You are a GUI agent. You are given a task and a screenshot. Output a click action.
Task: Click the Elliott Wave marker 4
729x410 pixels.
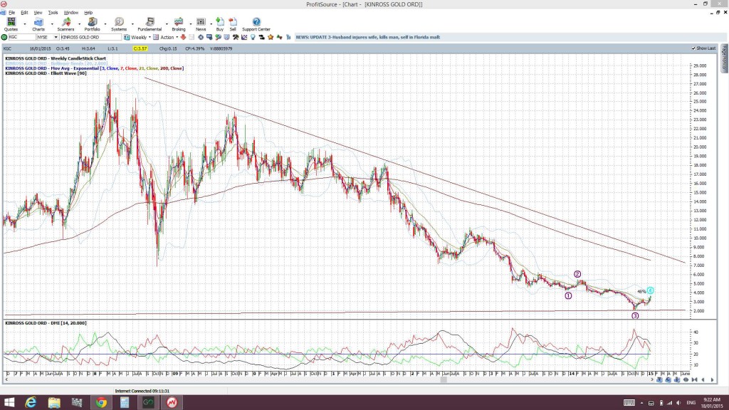click(x=650, y=290)
